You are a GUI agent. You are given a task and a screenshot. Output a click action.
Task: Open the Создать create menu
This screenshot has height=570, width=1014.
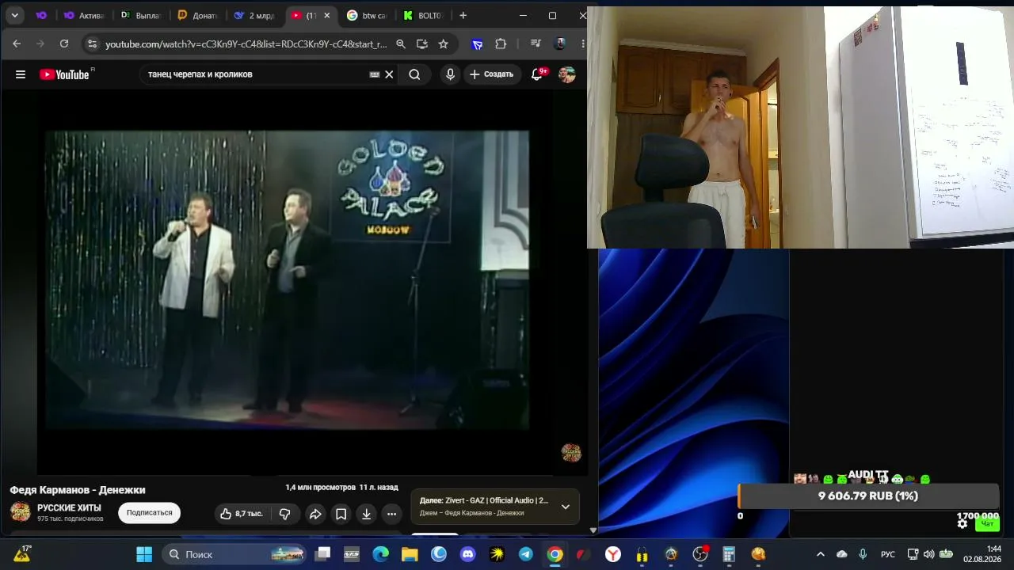tap(492, 74)
